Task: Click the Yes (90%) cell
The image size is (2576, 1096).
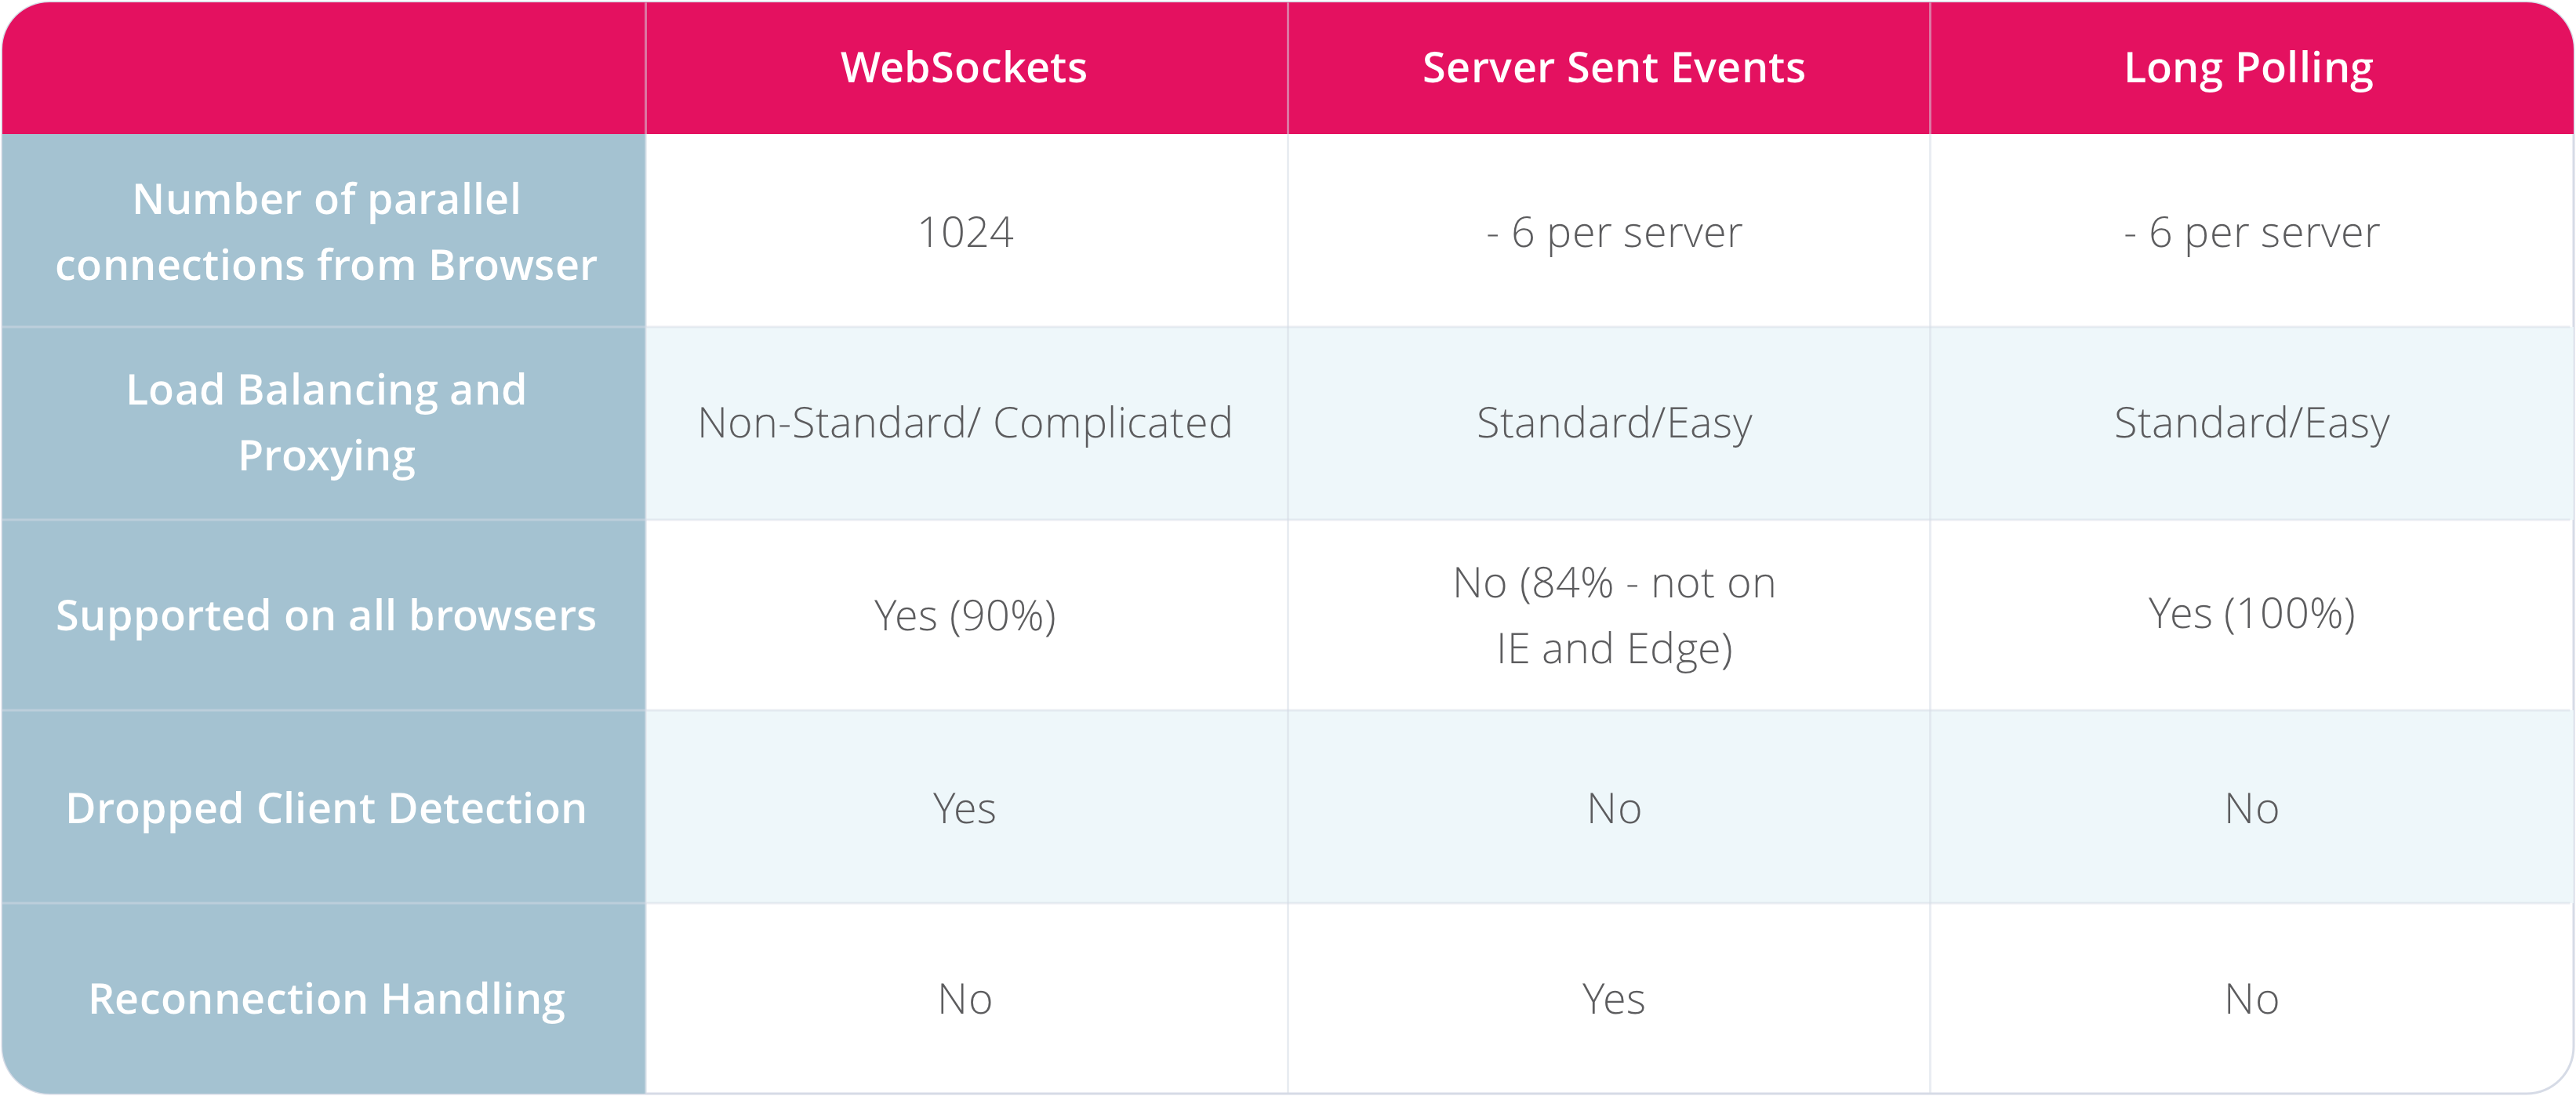Action: 965,615
